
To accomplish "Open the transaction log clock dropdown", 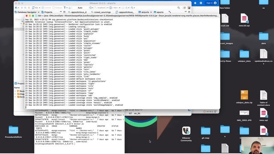I will 91,8.
